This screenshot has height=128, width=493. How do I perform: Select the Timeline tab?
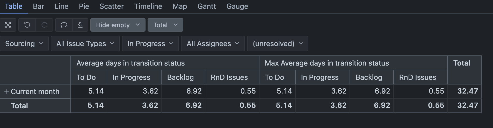[148, 6]
